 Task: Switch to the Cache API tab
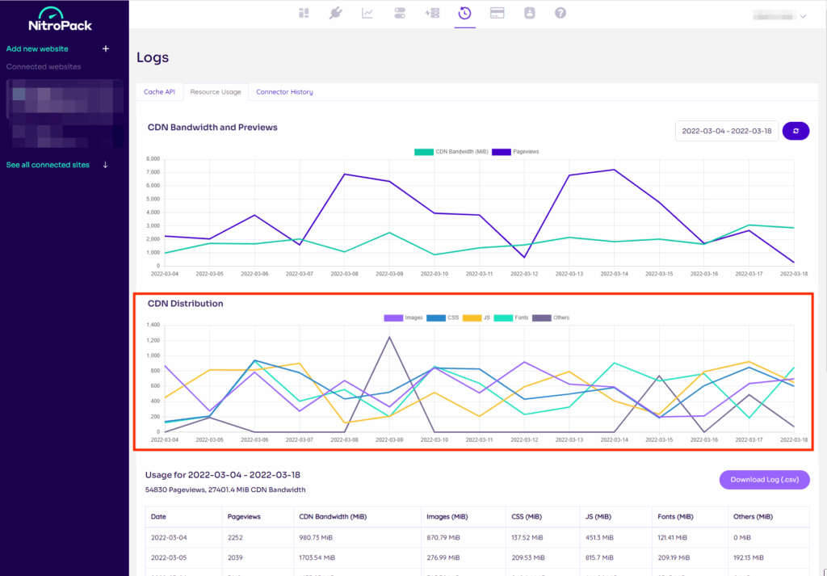coord(159,92)
